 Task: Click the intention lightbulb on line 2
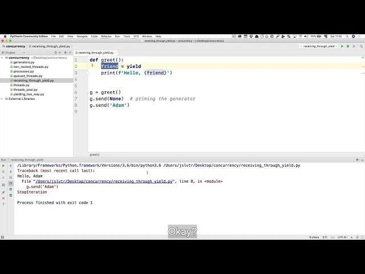(92, 66)
